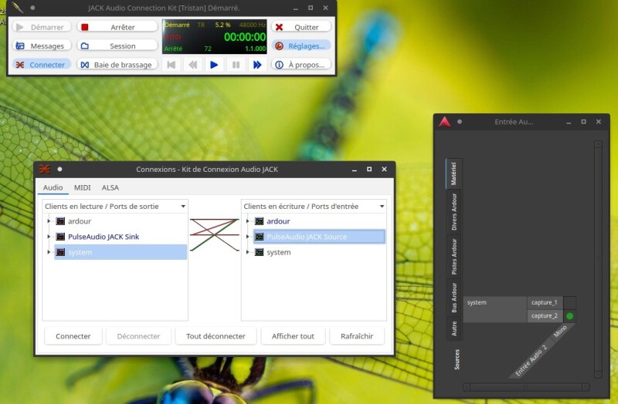Click the Connexions window title icon
Viewport: 618px width, 404px height.
[45, 169]
